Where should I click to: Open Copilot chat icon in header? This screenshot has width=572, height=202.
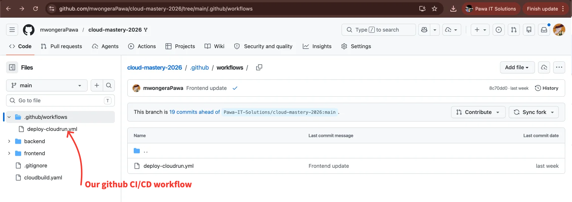(x=424, y=30)
